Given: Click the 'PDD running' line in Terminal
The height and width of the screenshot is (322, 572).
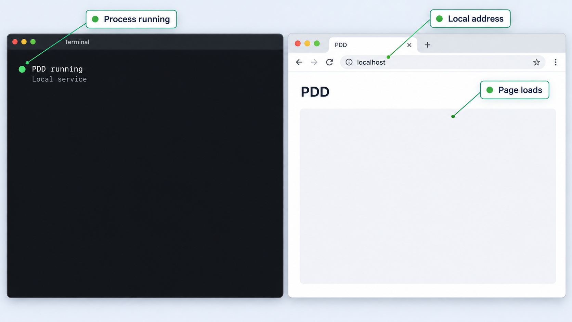Looking at the screenshot, I should point(57,69).
